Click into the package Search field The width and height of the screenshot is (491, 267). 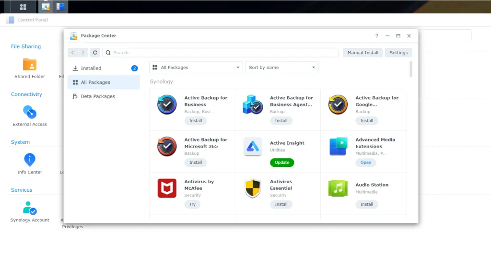[x=220, y=53]
